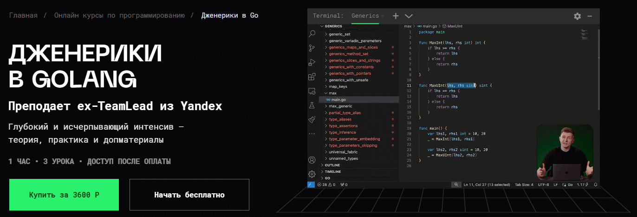Open the terminal dropdown chevron

409,16
